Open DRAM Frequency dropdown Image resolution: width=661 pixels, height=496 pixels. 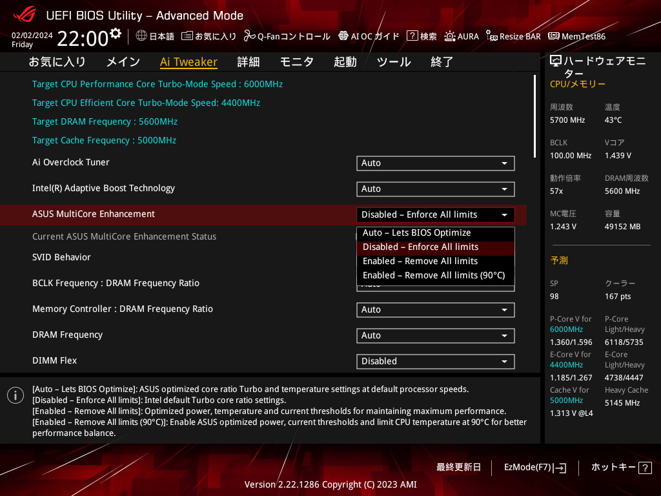tap(436, 335)
